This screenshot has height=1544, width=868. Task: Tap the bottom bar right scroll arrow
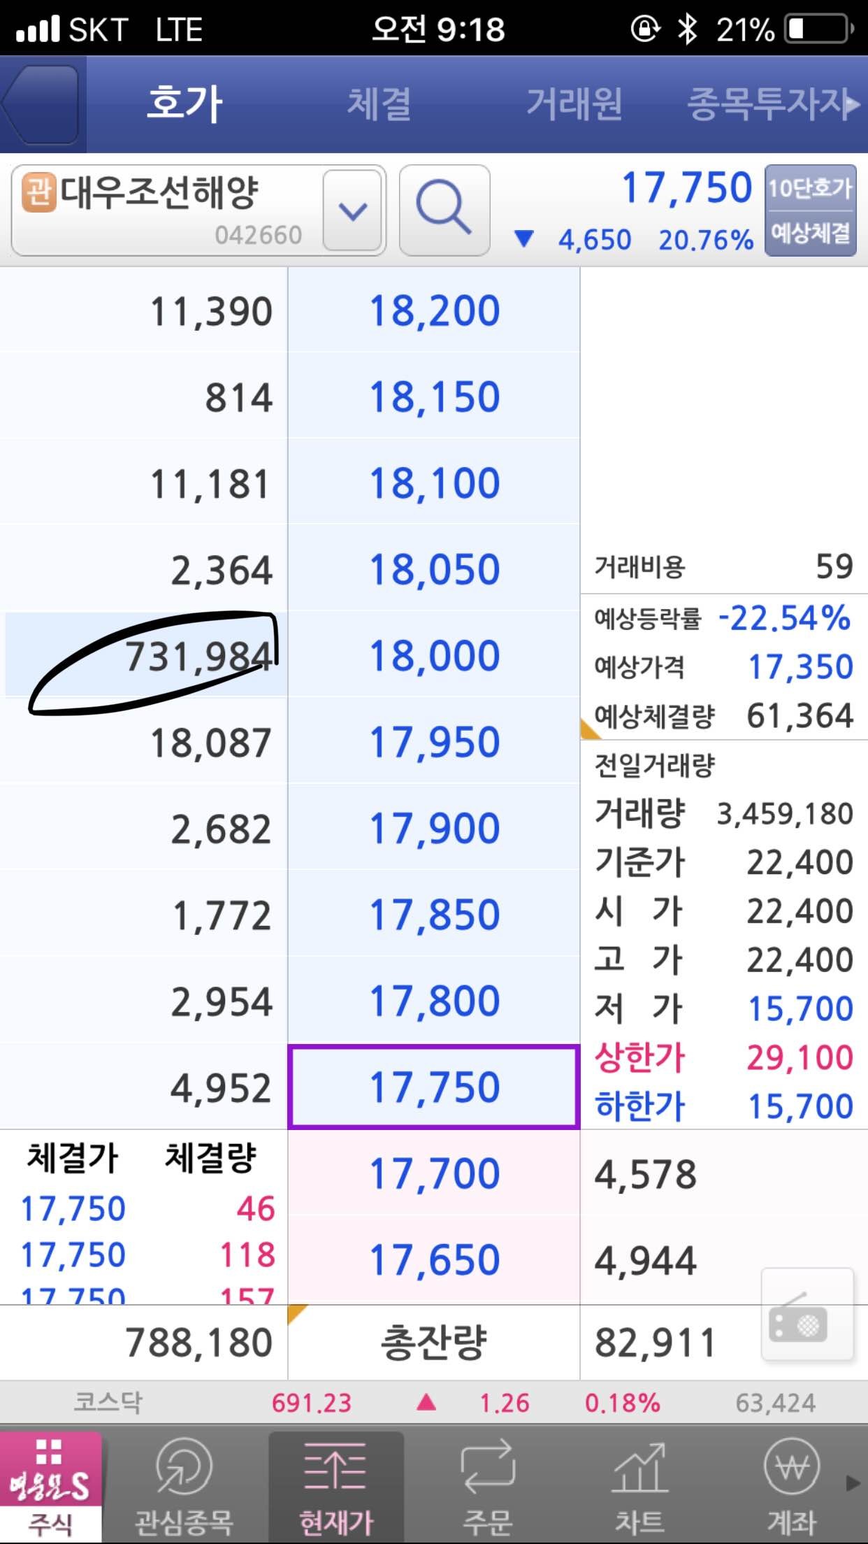pos(853,1482)
